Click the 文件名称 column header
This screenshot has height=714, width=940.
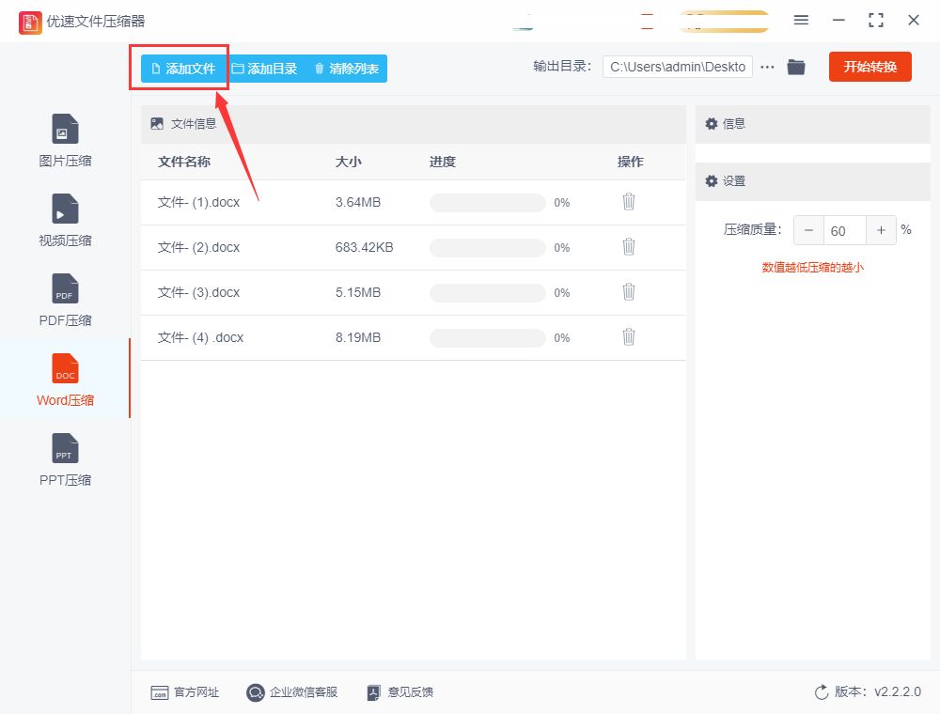[x=184, y=162]
